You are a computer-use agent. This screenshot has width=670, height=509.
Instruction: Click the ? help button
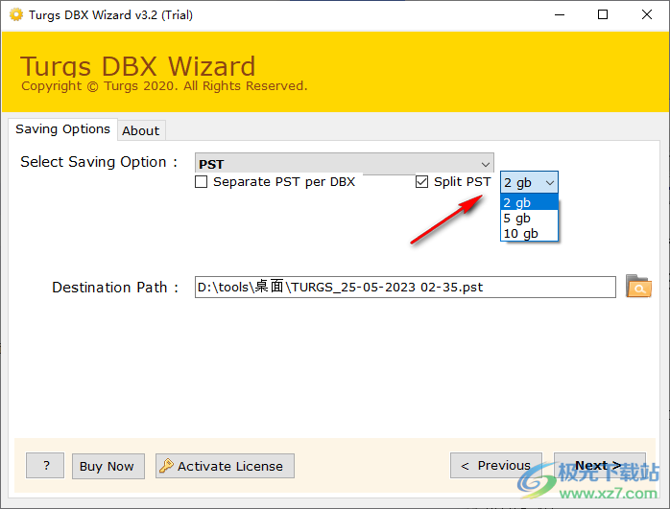click(45, 466)
